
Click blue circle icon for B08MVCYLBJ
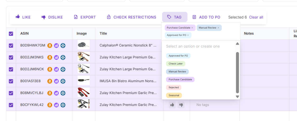pyautogui.click(x=63, y=93)
